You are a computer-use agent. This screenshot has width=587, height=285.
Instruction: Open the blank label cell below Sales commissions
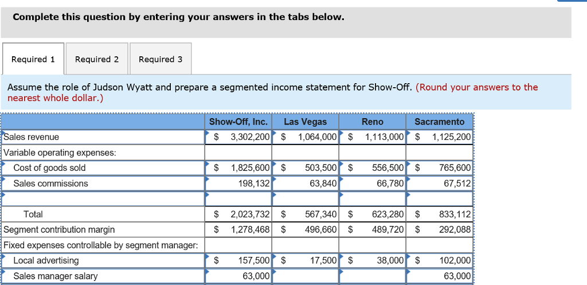click(x=103, y=199)
